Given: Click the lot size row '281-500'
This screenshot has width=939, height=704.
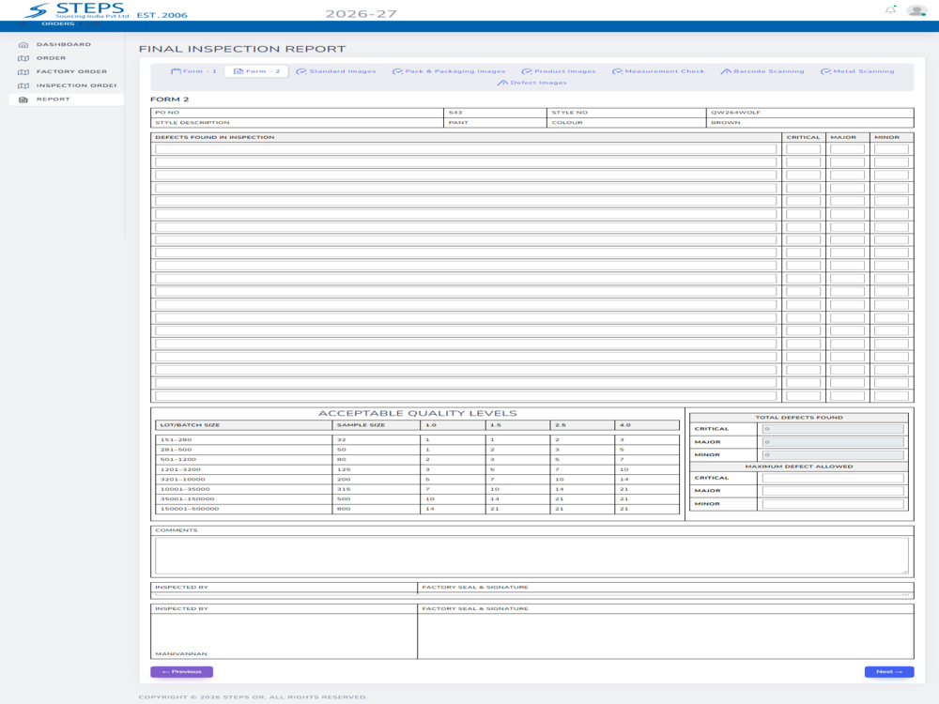Looking at the screenshot, I should click(x=176, y=450).
